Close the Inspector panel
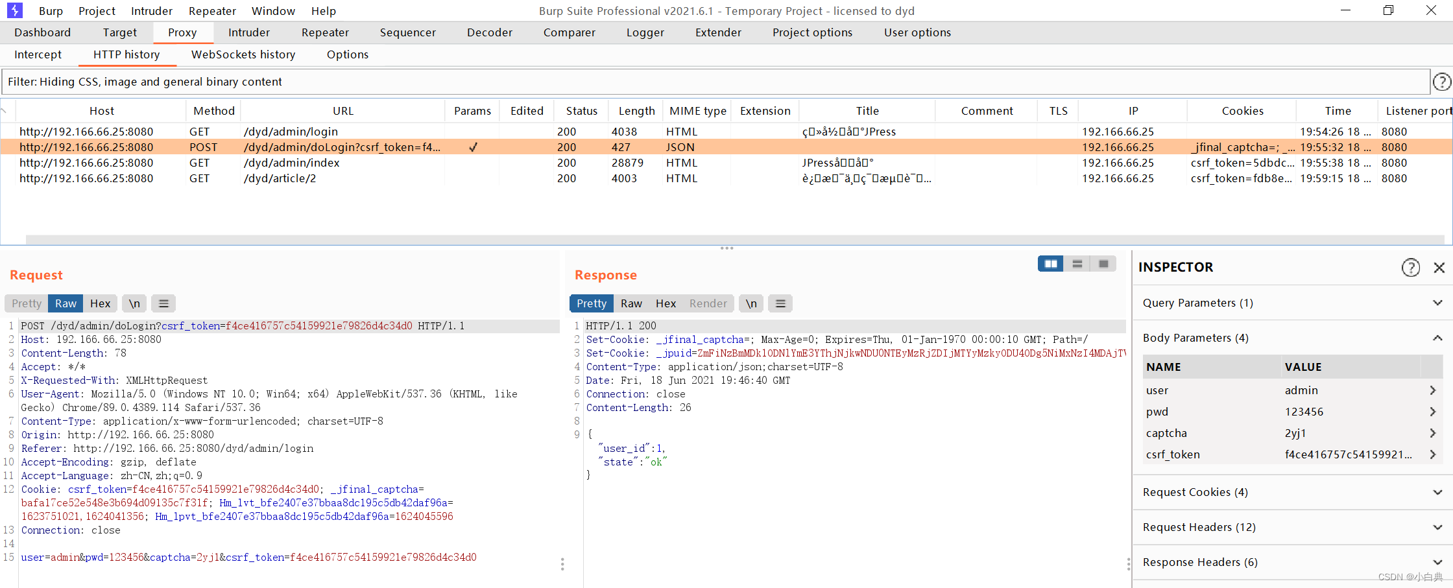 (x=1439, y=267)
